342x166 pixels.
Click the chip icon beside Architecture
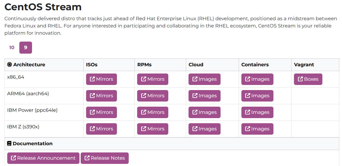(x=9, y=64)
